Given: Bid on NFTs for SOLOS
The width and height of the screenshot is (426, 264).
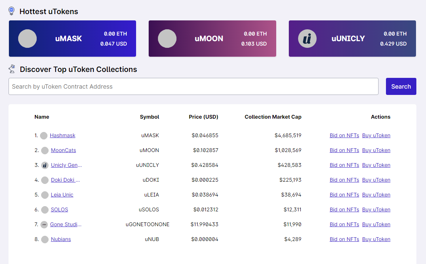Looking at the screenshot, I should (344, 209).
